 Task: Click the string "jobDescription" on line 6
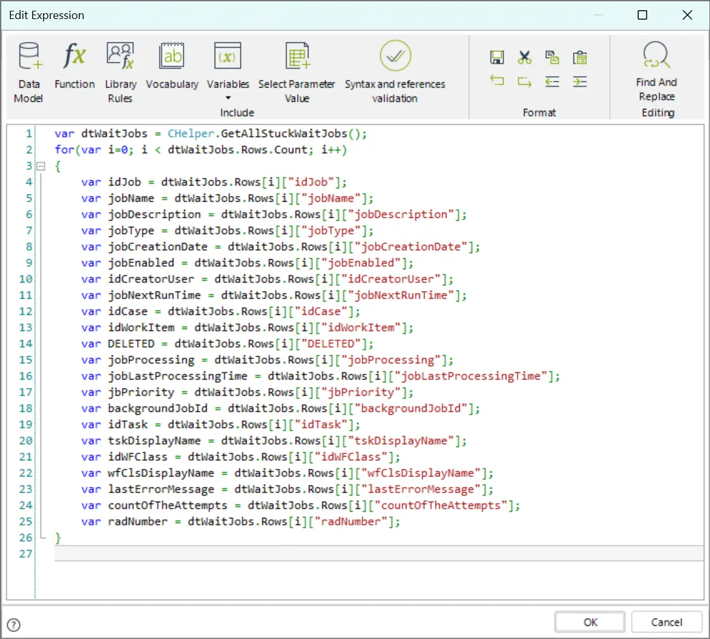click(401, 214)
